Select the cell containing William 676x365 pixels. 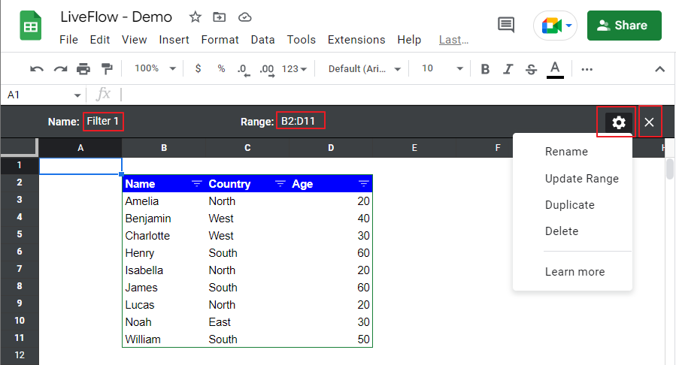pyautogui.click(x=164, y=339)
